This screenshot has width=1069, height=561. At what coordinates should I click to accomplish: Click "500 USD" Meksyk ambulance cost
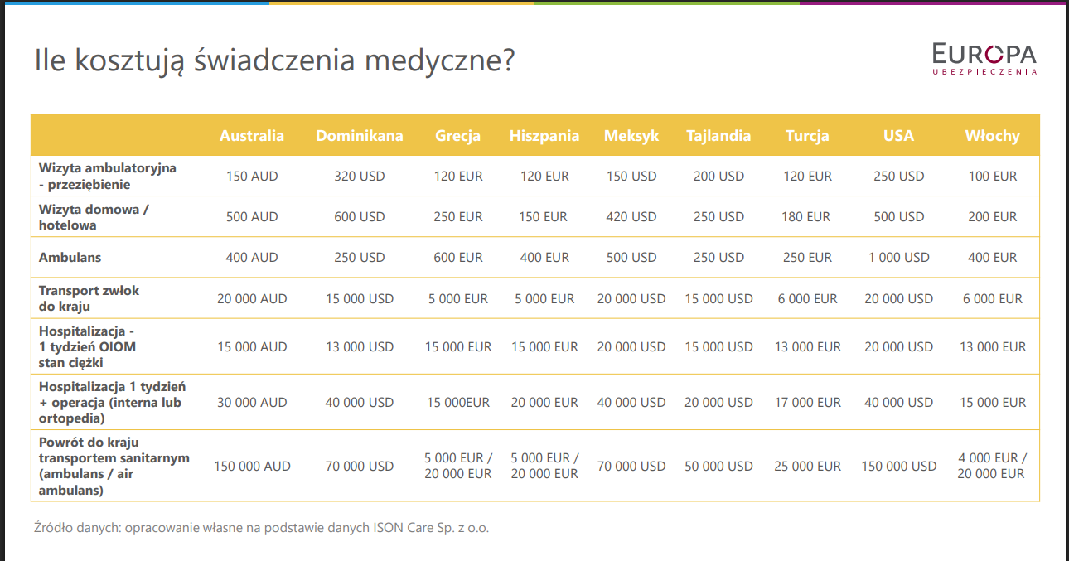(631, 257)
